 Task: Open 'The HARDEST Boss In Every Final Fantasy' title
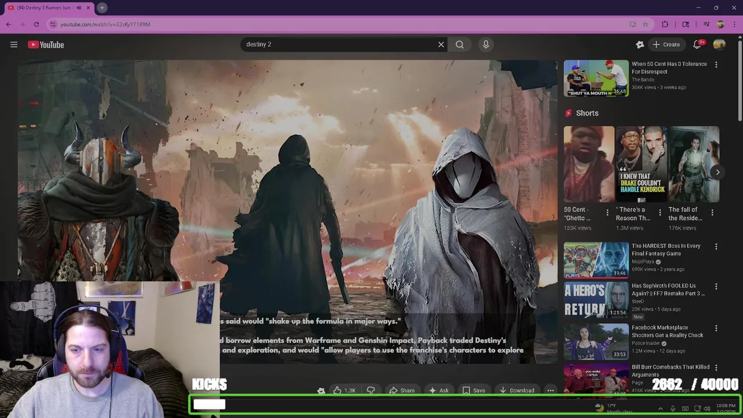(666, 250)
